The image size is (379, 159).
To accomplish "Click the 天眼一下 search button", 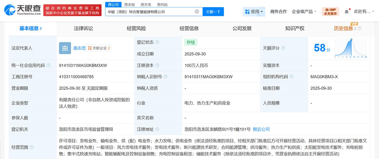I will tap(213, 12).
